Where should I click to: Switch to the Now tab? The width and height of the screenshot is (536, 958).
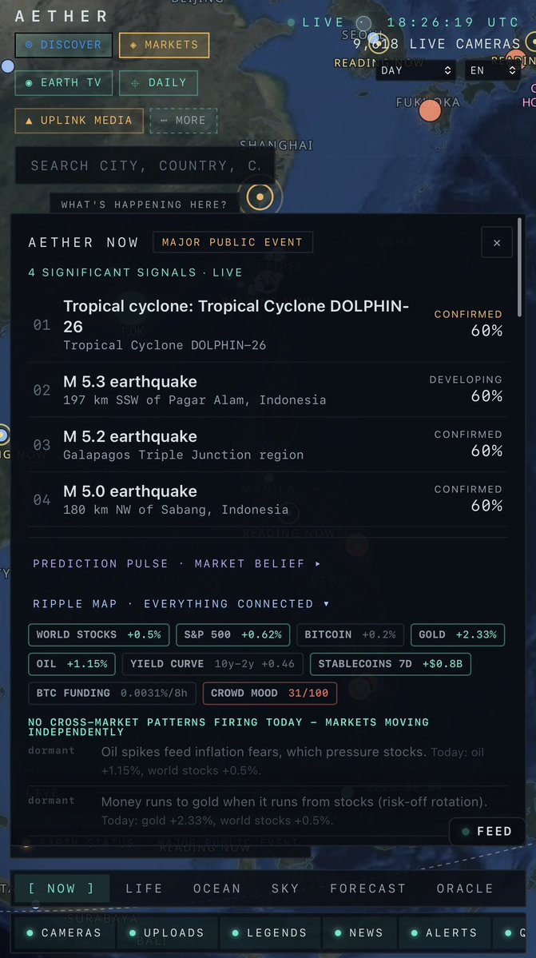click(x=62, y=888)
